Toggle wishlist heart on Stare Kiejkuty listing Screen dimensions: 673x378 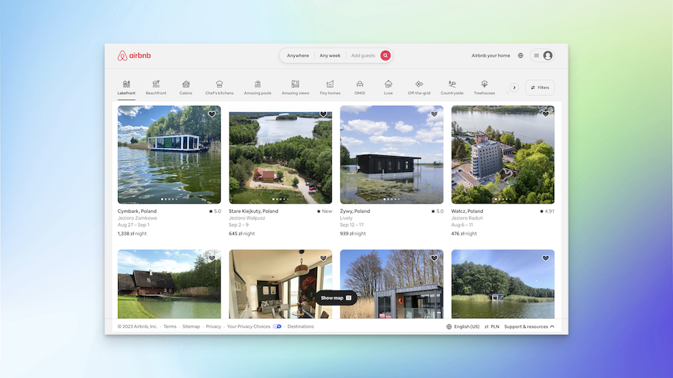(323, 114)
